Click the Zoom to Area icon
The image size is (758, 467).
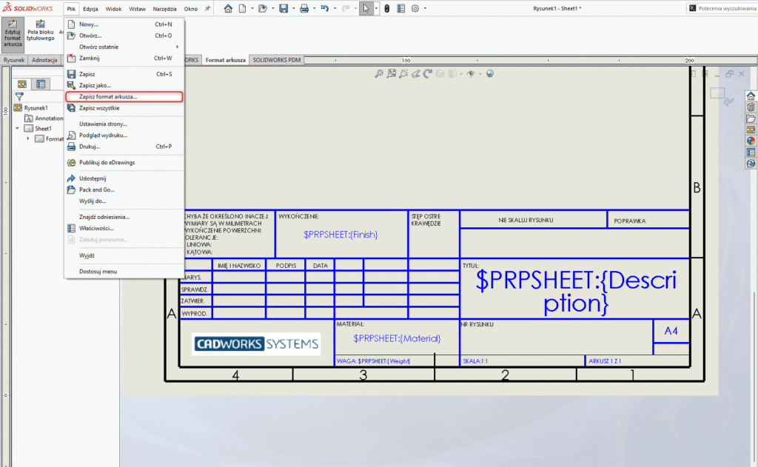tap(391, 73)
